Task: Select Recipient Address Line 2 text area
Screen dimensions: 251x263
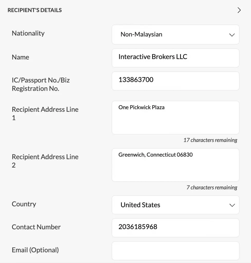Action: [175, 165]
